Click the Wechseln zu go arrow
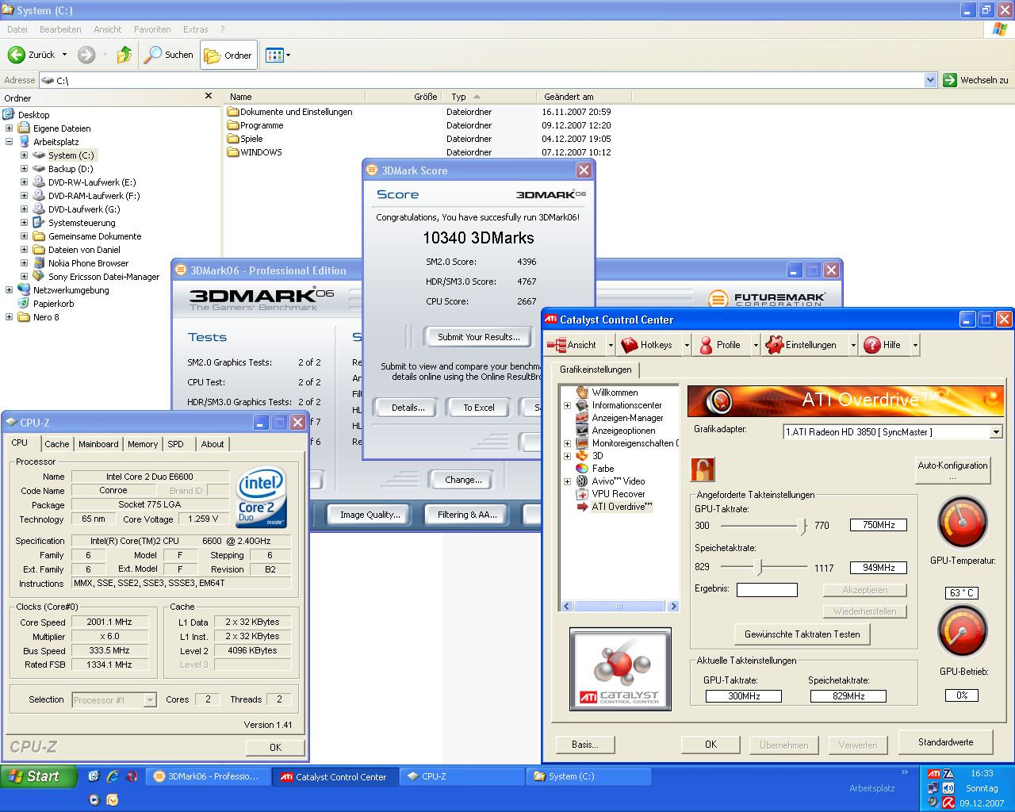 [x=949, y=80]
